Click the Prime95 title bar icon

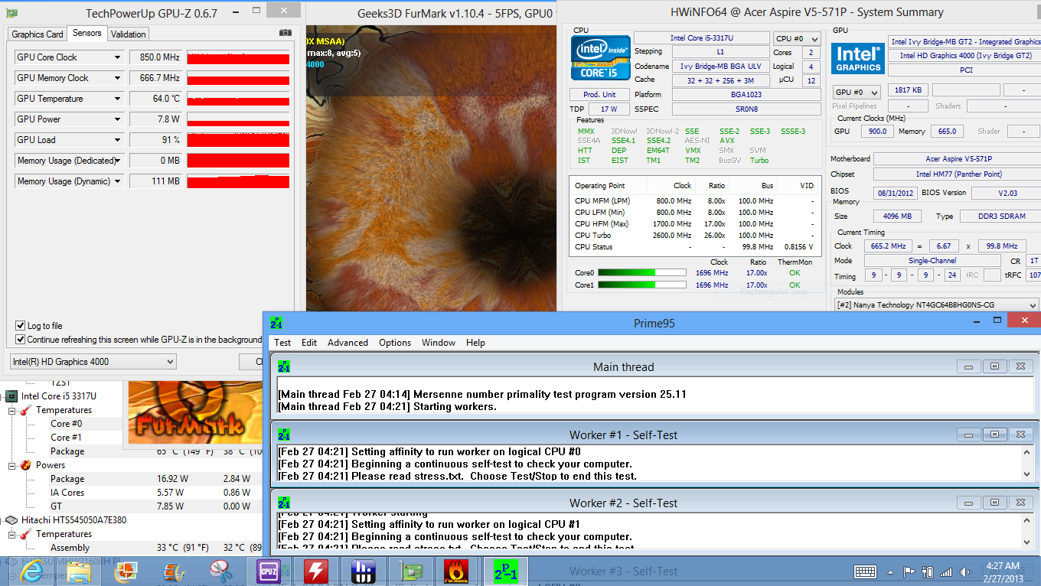pos(277,323)
